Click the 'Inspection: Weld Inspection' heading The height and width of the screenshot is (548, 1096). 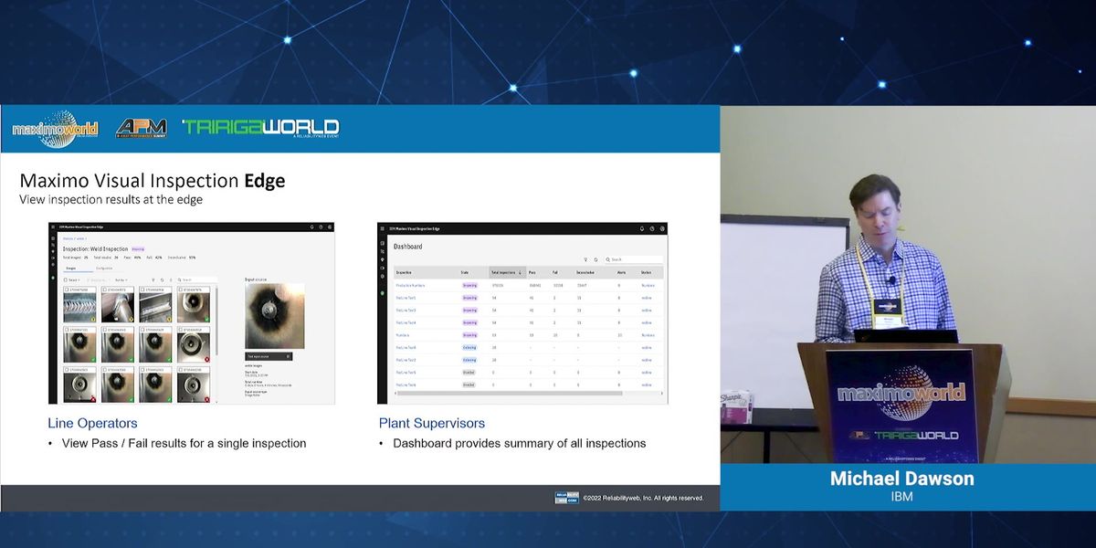pyautogui.click(x=95, y=248)
